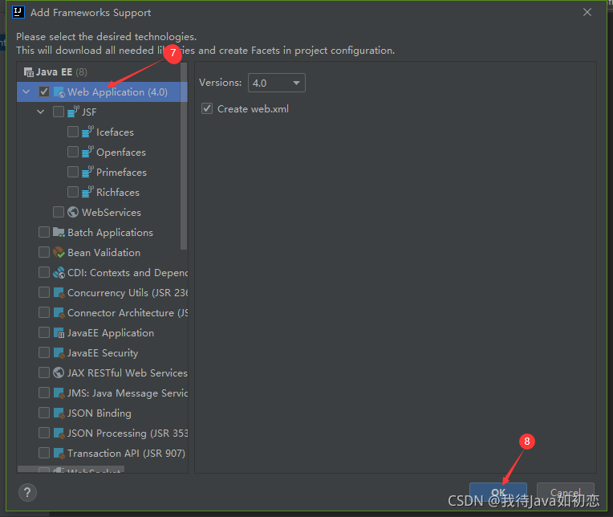The height and width of the screenshot is (517, 613).
Task: Check the Openfaces checkbox
Action: pos(73,152)
